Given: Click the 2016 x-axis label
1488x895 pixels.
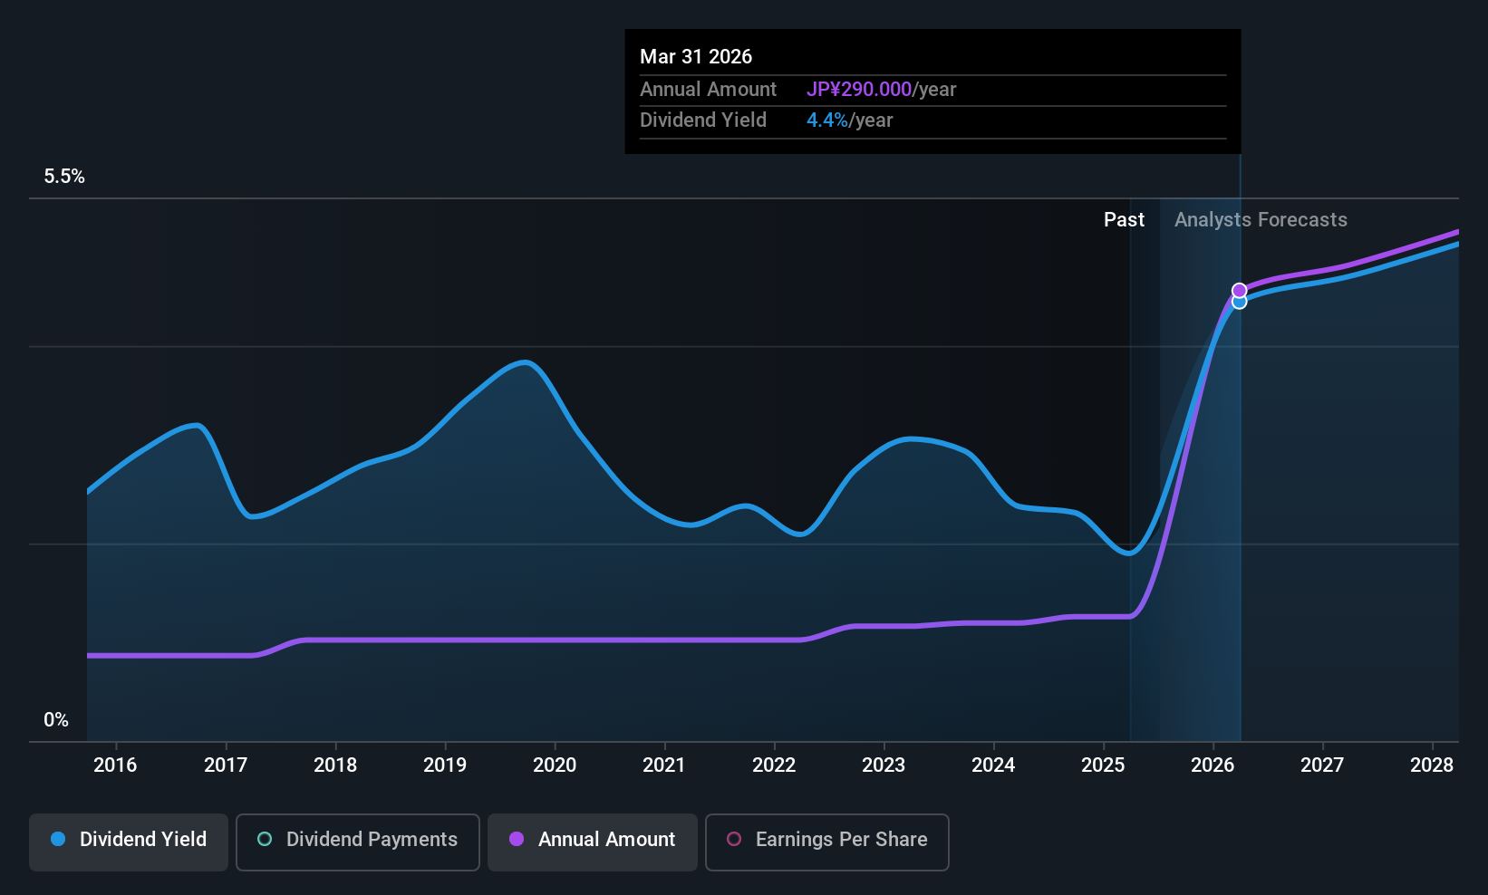Looking at the screenshot, I should (115, 765).
